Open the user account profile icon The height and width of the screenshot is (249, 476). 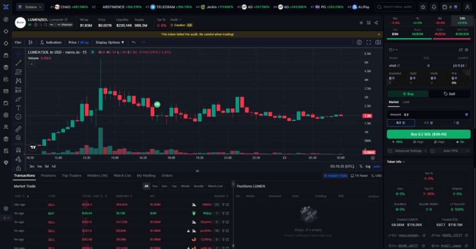(468, 7)
